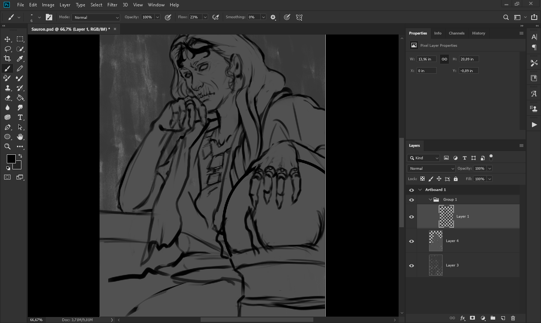541x323 pixels.
Task: Select the Path Selection tool
Action: 20,127
